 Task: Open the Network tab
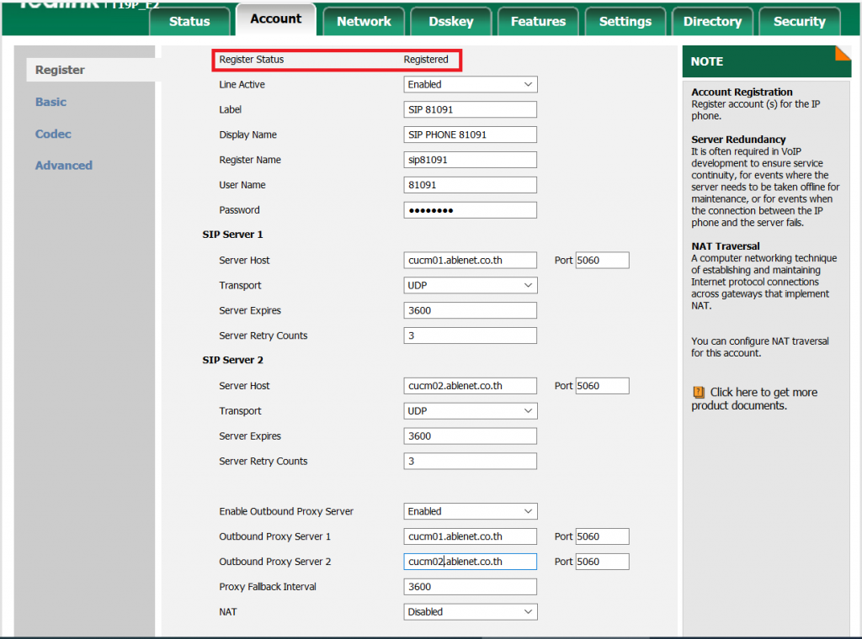(364, 22)
